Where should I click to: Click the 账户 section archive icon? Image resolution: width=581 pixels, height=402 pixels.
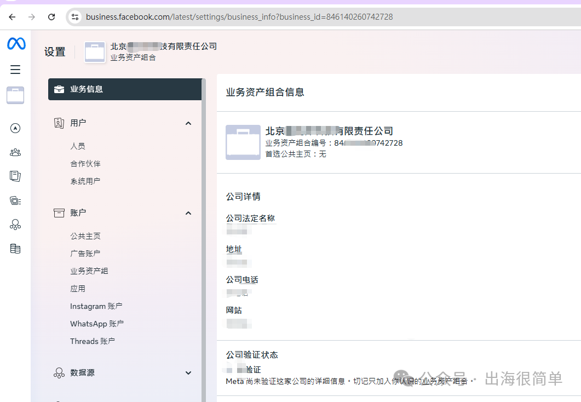coord(59,213)
